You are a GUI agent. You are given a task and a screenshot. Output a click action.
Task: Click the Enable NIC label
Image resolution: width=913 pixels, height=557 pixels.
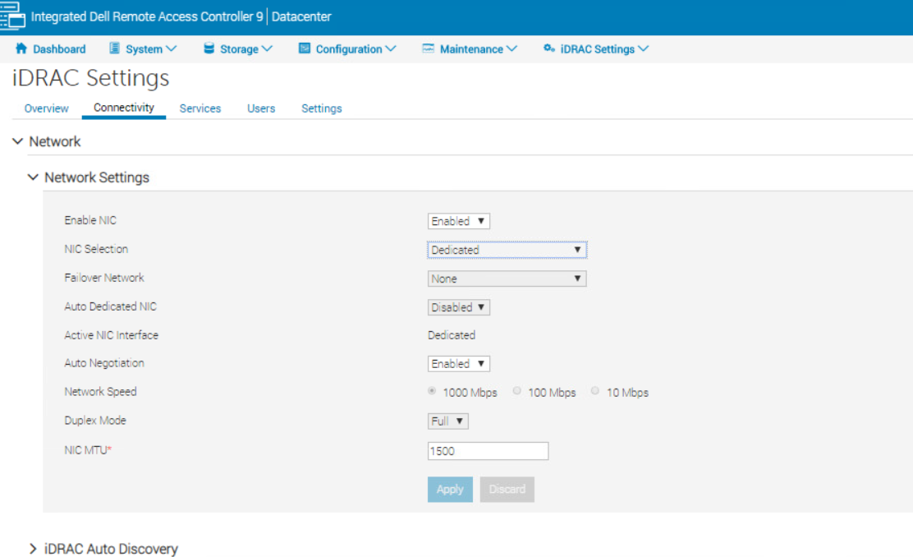90,220
